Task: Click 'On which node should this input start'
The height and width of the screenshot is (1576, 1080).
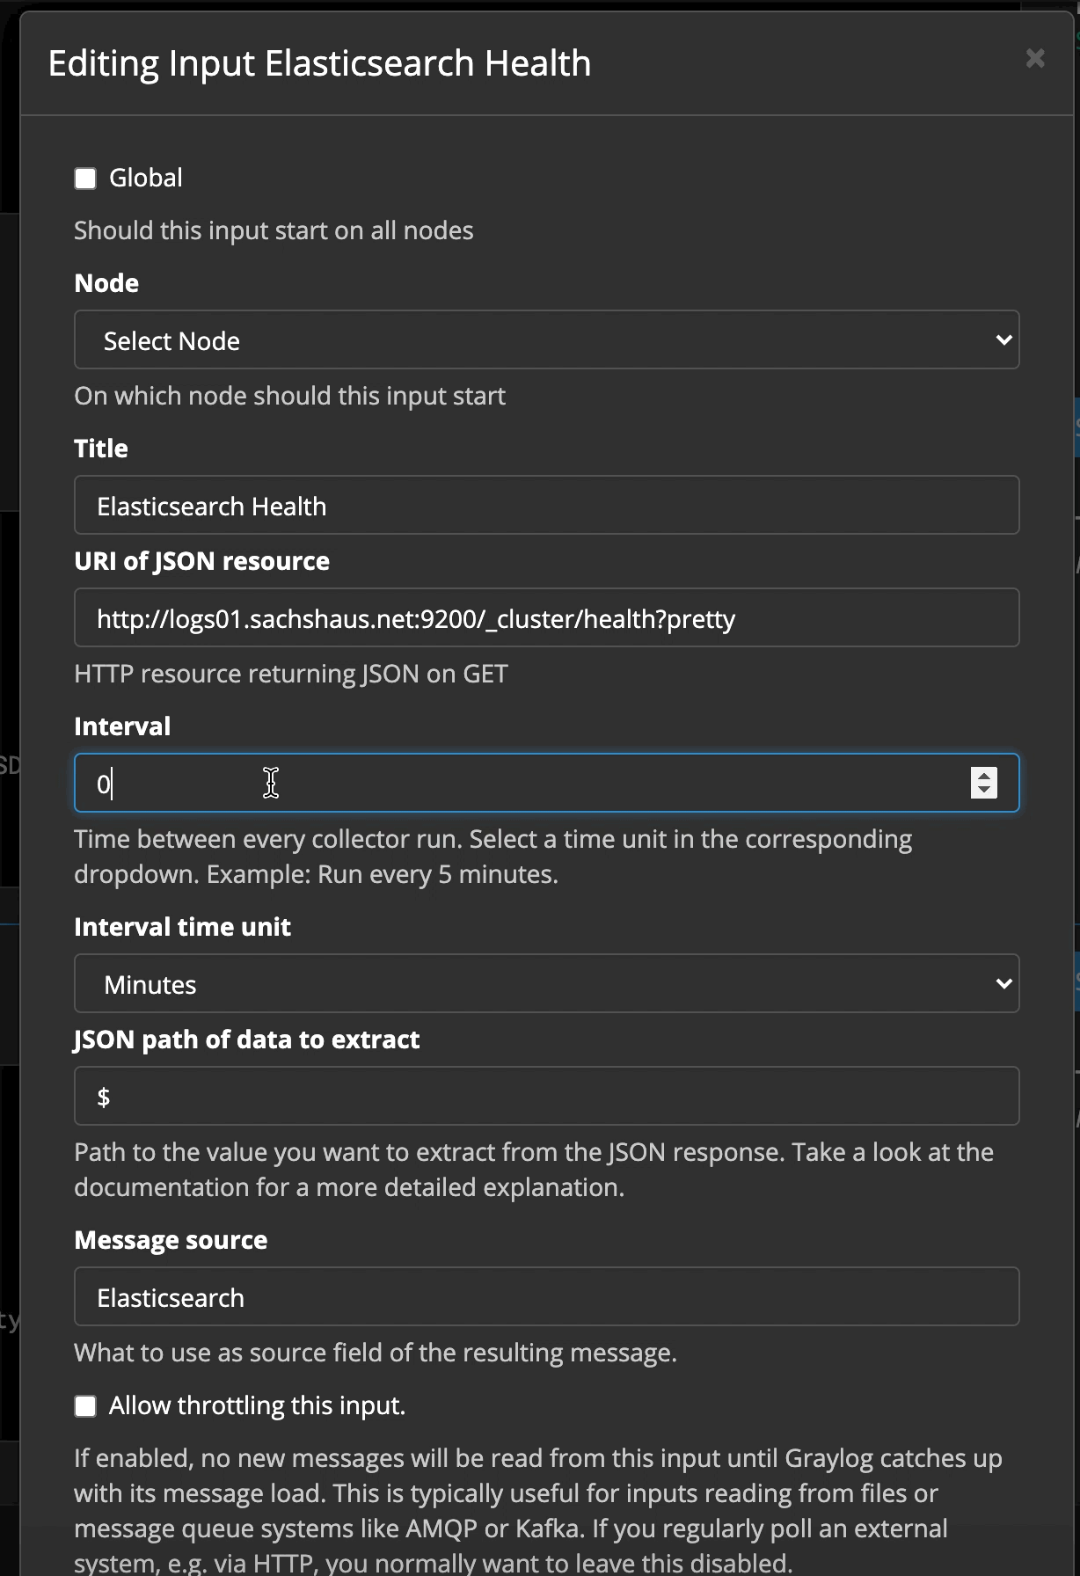Action: (x=290, y=396)
